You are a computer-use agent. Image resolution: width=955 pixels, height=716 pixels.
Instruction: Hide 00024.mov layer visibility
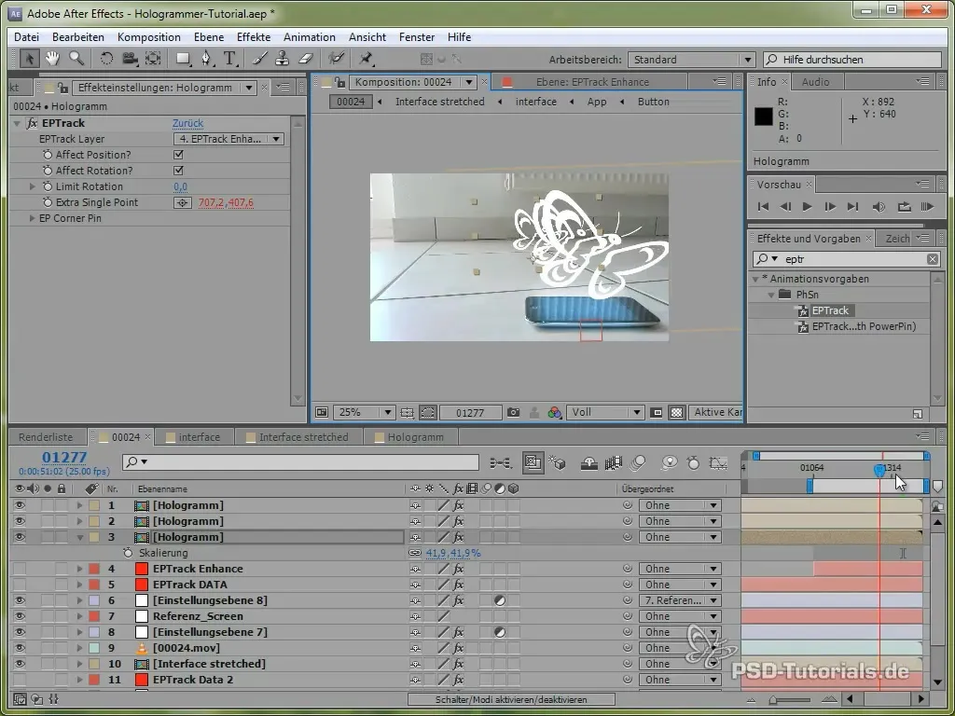point(20,648)
